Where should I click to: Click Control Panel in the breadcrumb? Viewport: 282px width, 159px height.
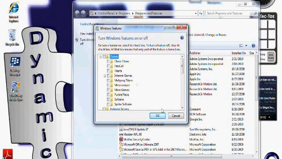(x=106, y=13)
